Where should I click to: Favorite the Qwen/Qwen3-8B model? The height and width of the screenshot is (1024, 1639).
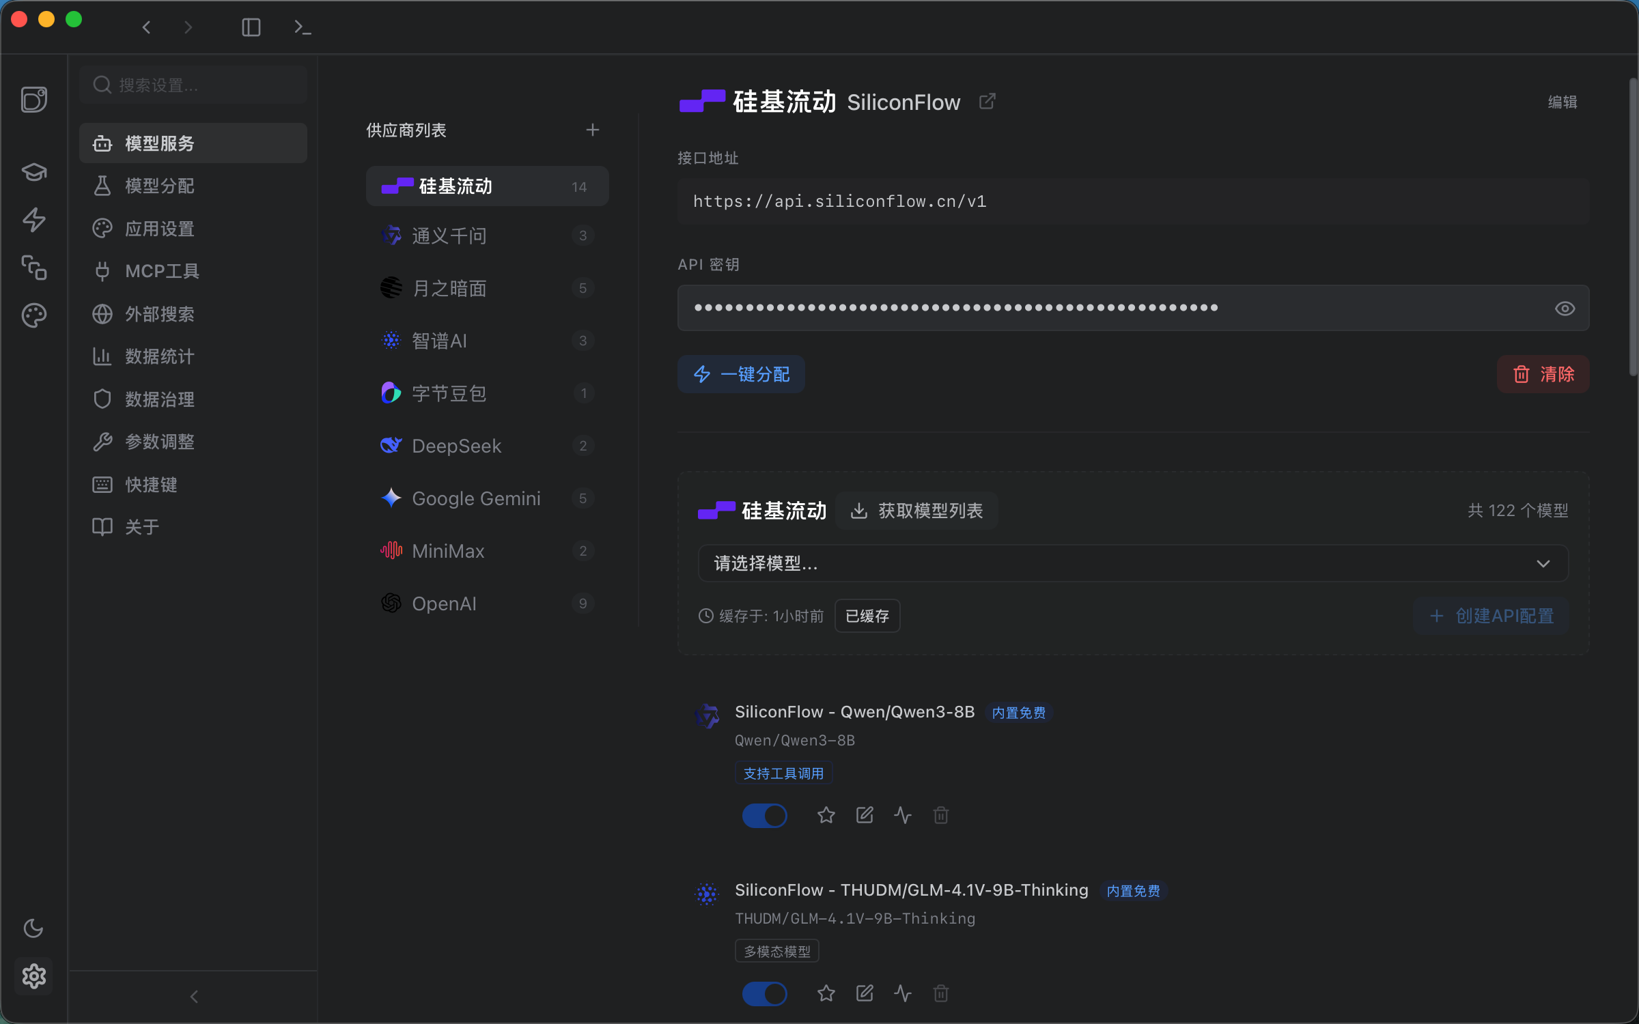[x=826, y=815]
